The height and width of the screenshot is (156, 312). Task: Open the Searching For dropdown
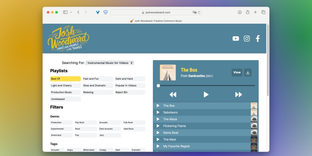(110, 63)
